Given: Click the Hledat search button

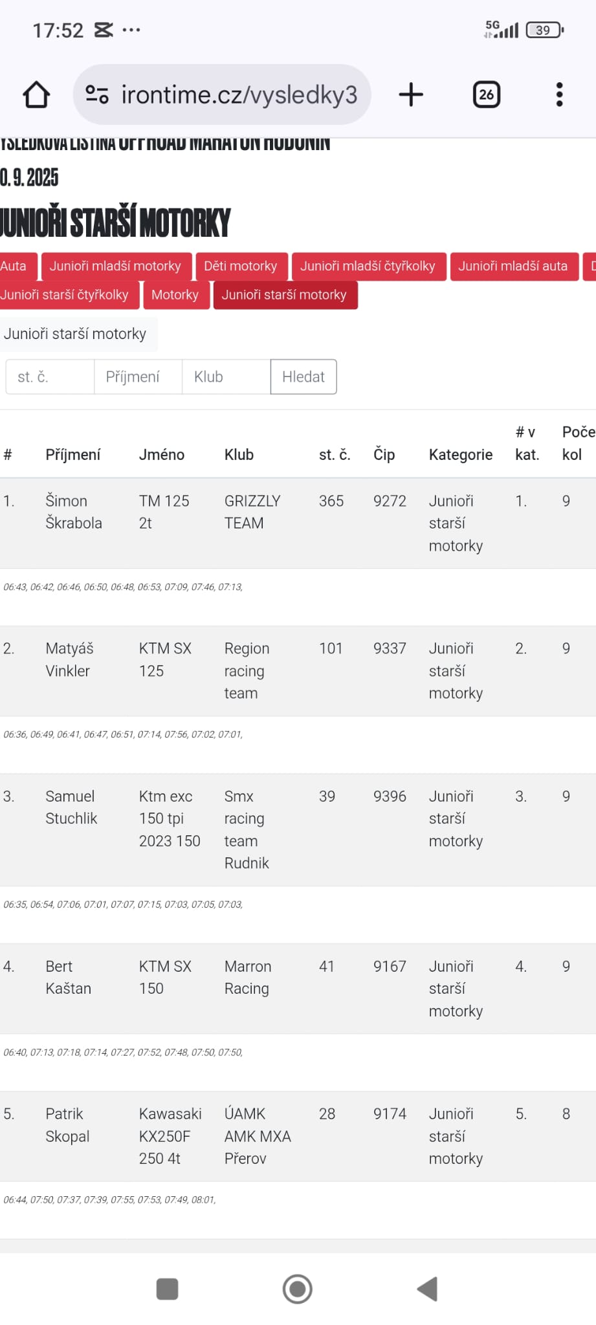Looking at the screenshot, I should point(303,377).
